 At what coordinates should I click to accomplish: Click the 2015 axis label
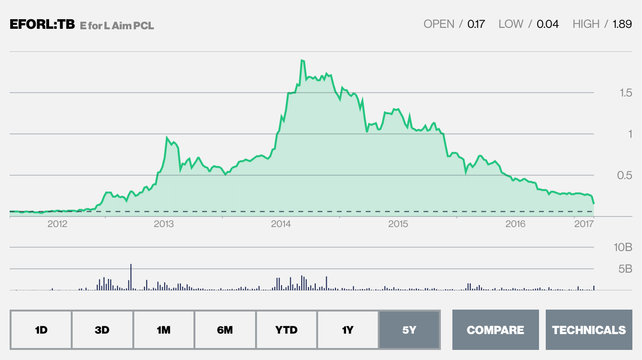point(398,224)
